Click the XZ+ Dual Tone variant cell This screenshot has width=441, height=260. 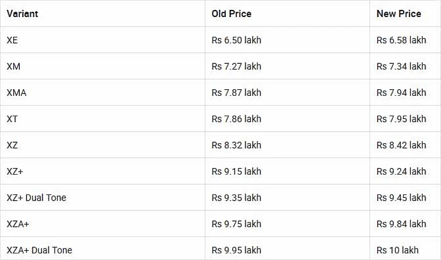pyautogui.click(x=36, y=198)
